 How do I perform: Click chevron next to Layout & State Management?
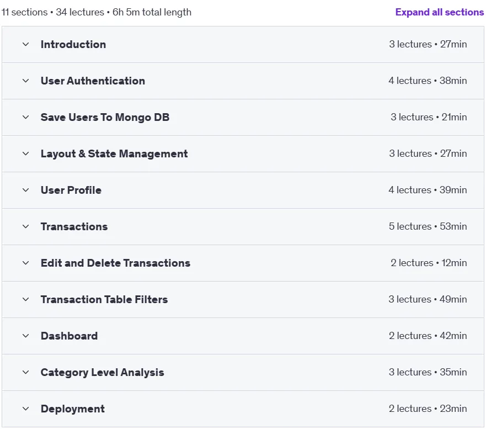click(26, 154)
